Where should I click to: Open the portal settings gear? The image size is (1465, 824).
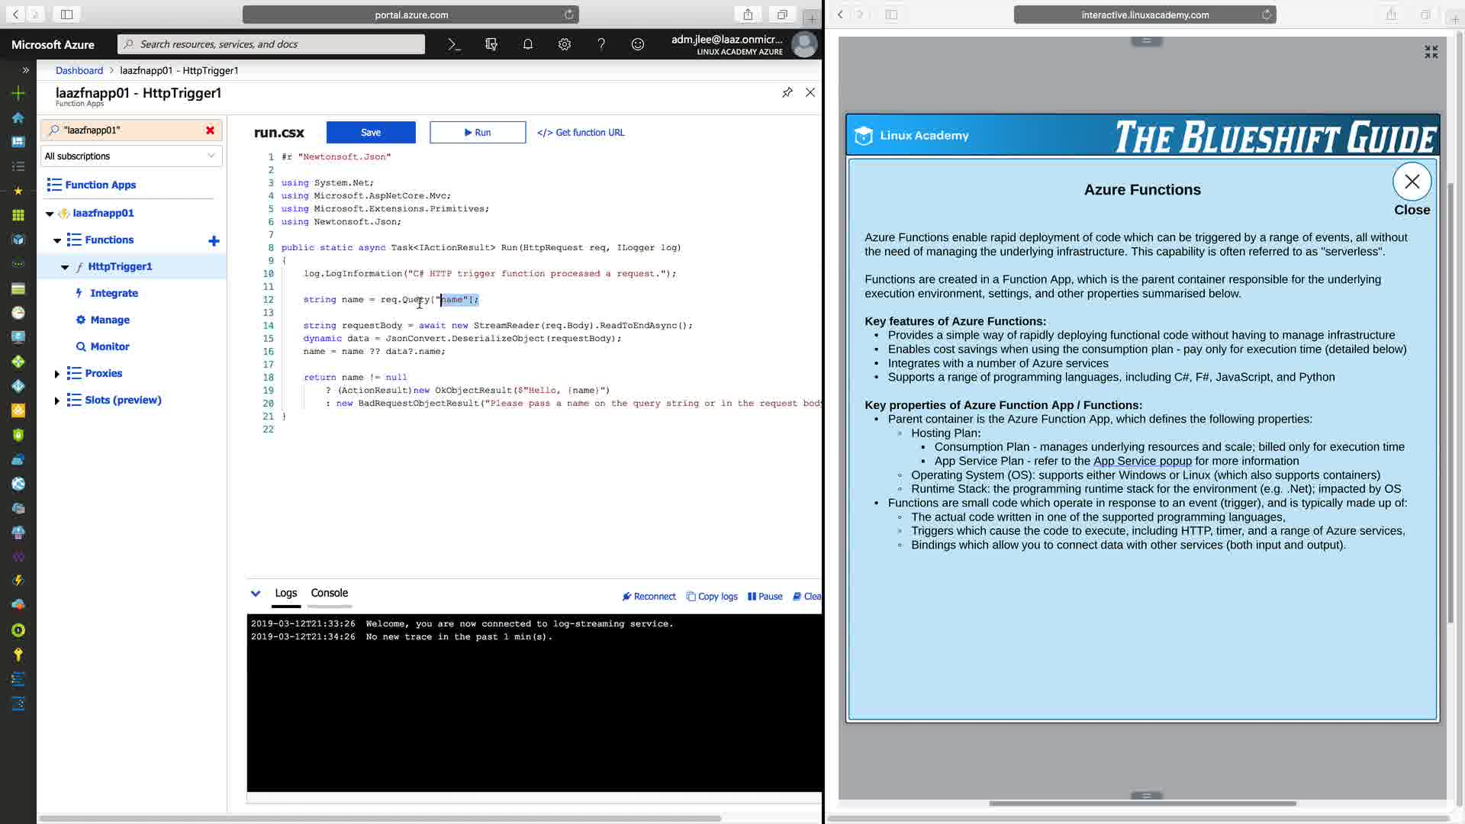[564, 44]
